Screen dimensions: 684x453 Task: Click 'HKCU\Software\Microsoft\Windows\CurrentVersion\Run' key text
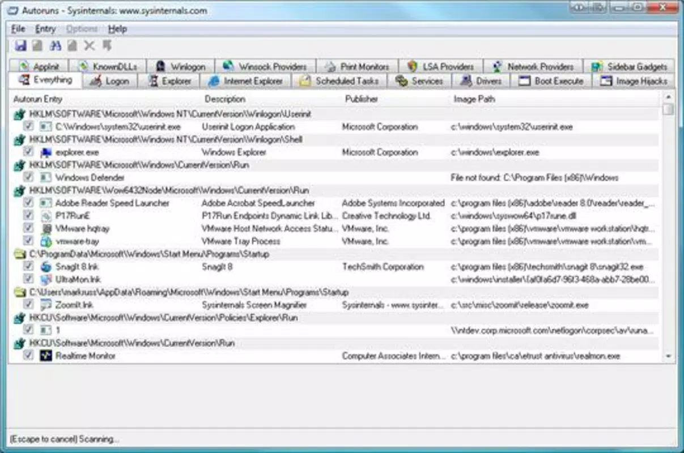131,343
